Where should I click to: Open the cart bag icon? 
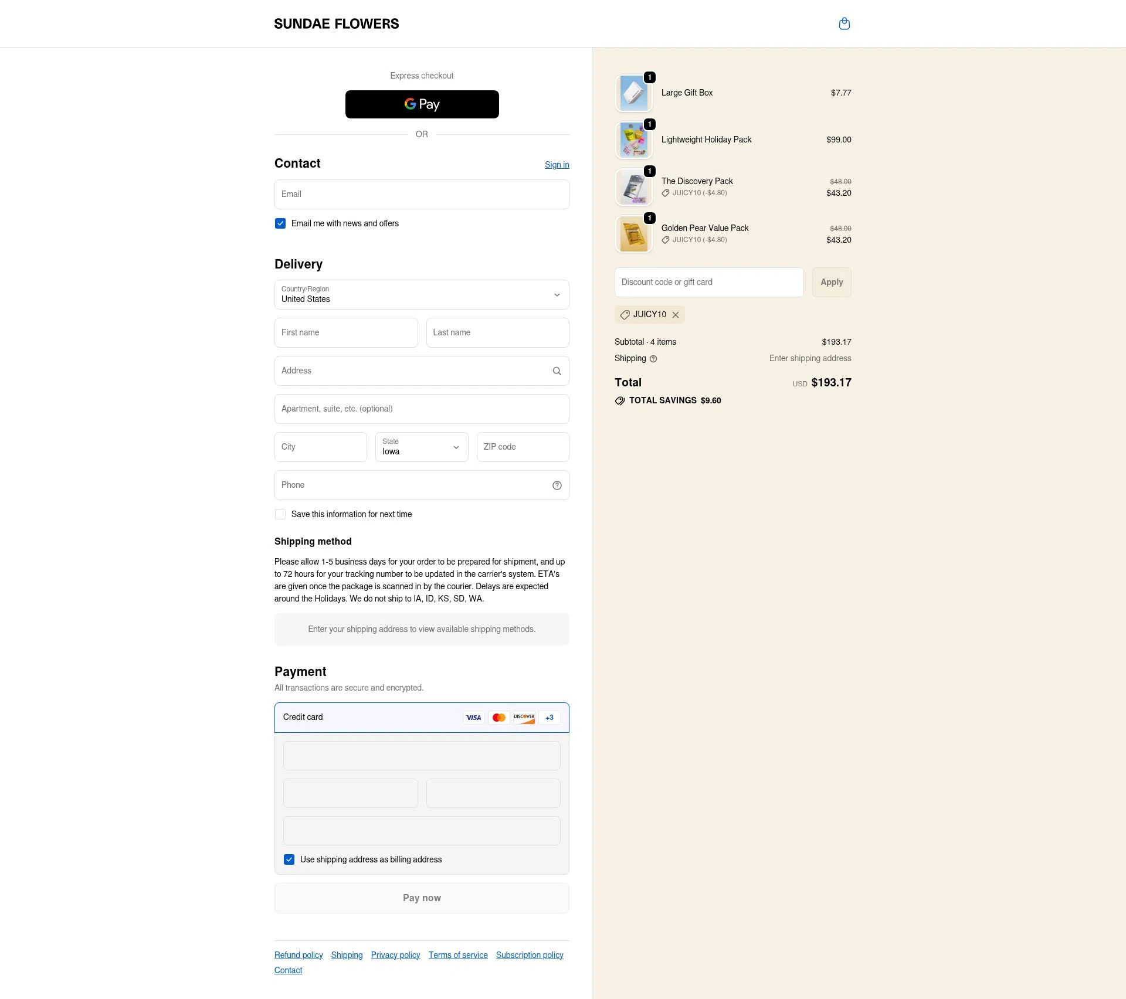coord(844,23)
